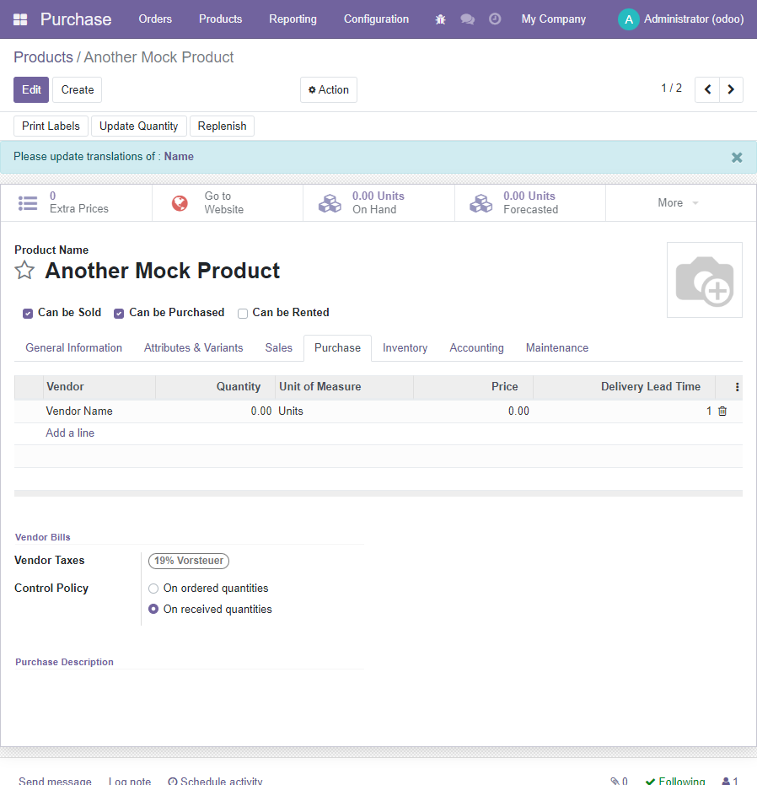
Task: Click the On Hand cubes icon
Action: tap(330, 202)
